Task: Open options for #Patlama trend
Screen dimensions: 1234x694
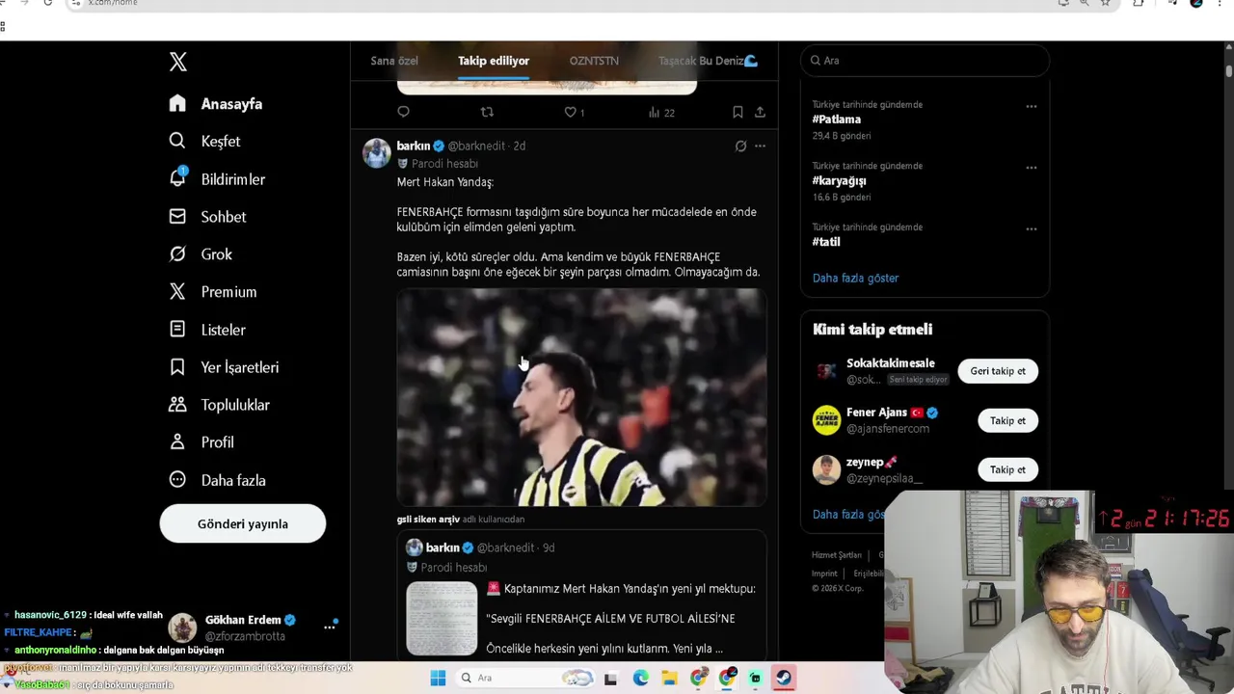Action: pos(1032,106)
